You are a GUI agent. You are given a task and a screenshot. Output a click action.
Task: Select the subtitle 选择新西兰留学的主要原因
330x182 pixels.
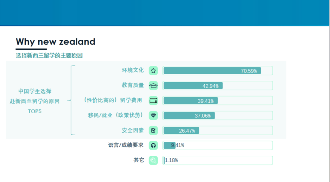coord(49,56)
